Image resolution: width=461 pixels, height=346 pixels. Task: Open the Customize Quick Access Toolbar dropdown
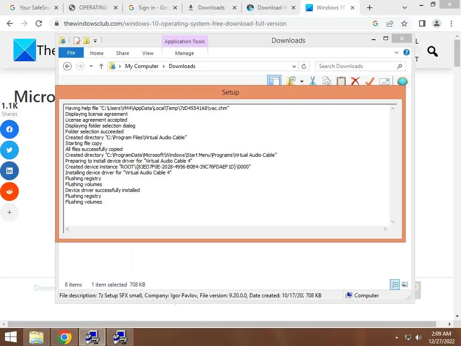click(95, 41)
